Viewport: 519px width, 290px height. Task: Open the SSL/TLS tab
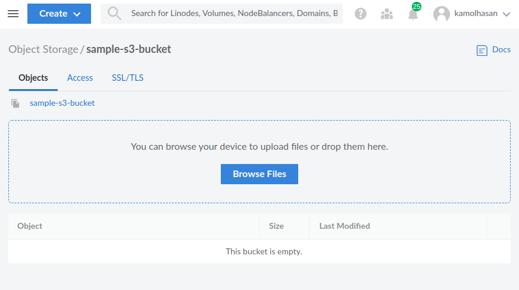click(x=127, y=78)
